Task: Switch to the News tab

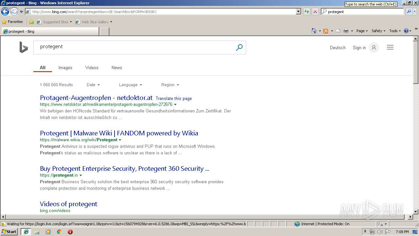Action: 117,68
